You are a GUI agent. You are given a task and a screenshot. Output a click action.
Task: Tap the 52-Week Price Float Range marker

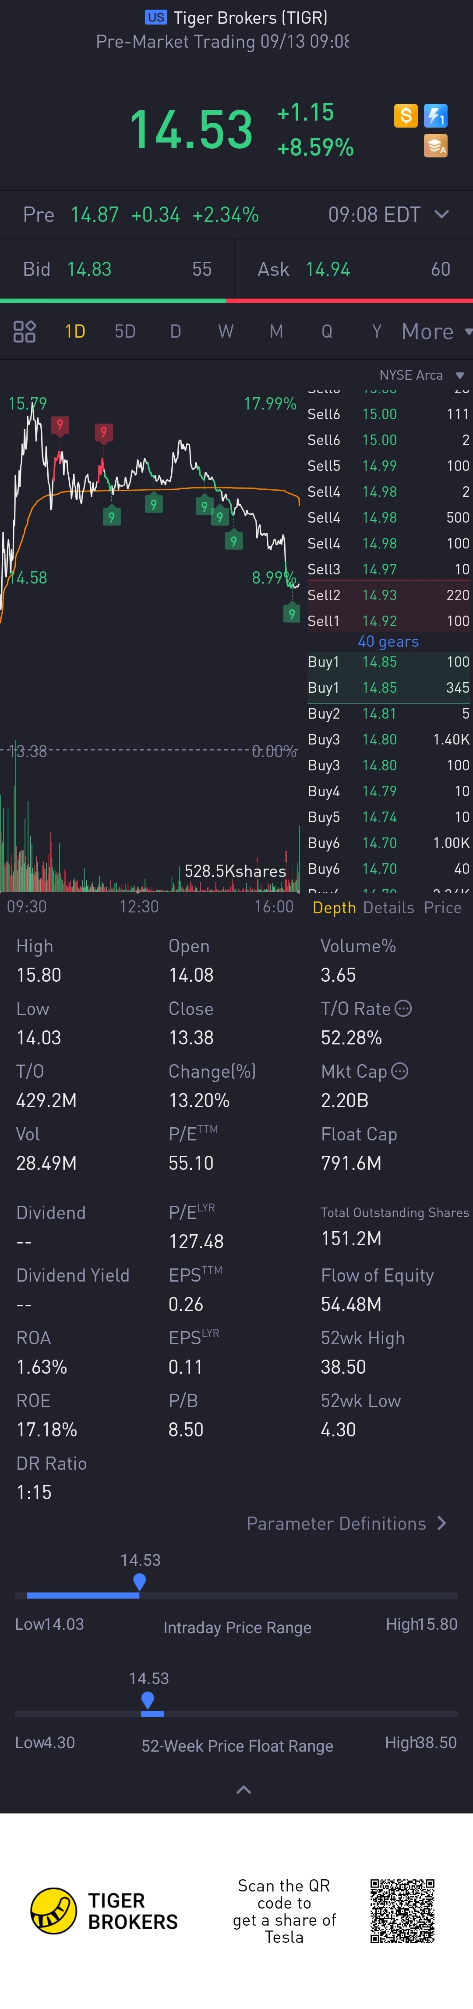(x=148, y=1700)
